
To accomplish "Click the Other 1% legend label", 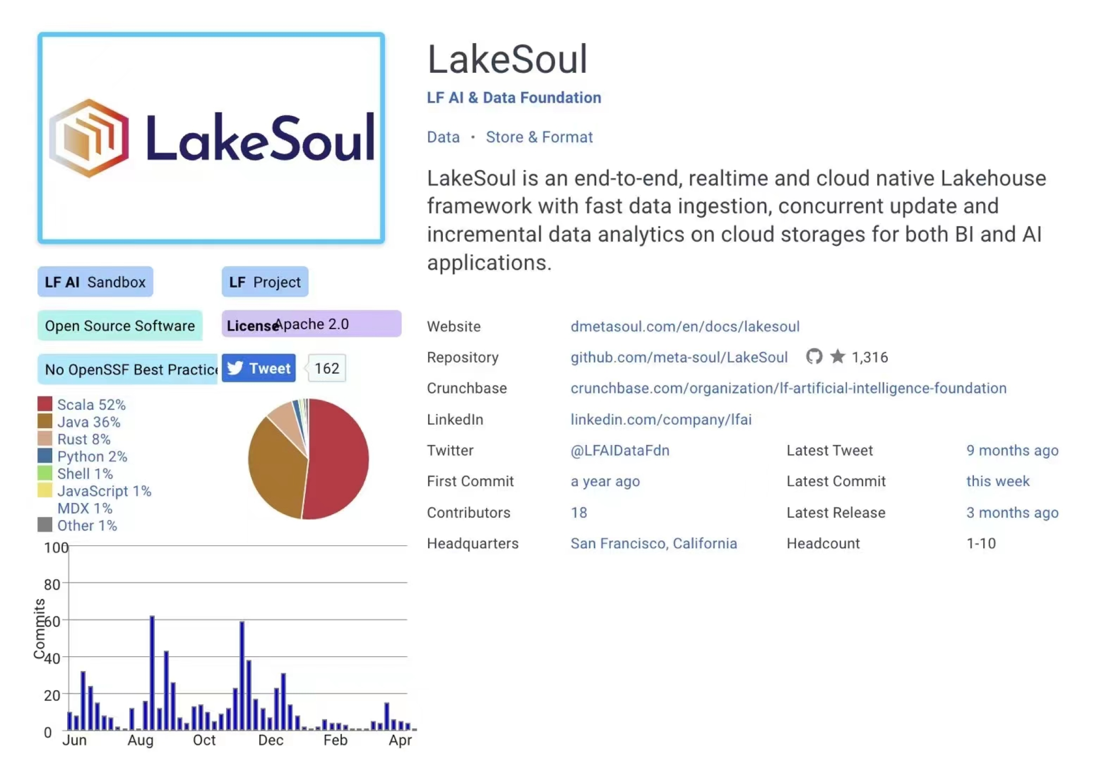I will [x=87, y=525].
